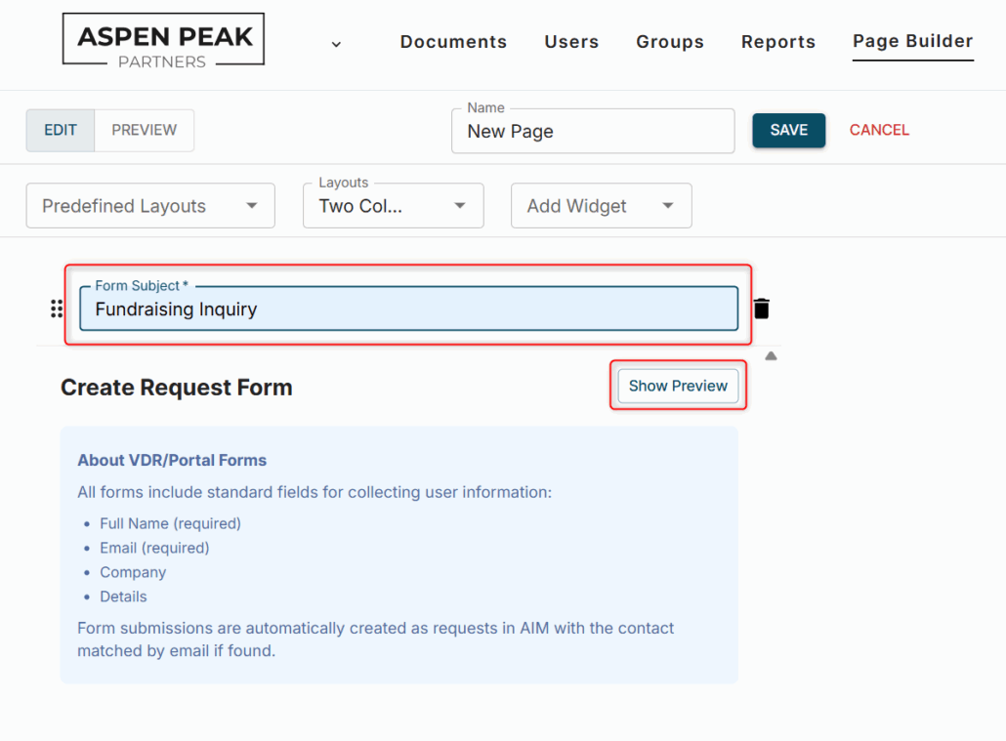Open the Groups navigation item
Image resolution: width=1006 pixels, height=741 pixels.
(x=670, y=42)
